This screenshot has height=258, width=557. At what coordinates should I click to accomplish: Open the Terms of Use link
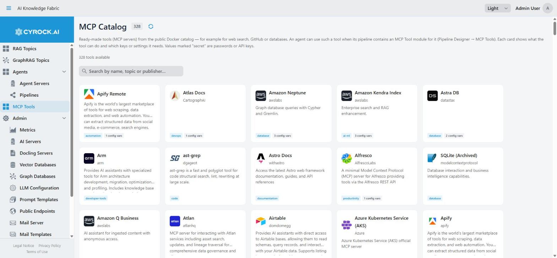click(x=37, y=252)
